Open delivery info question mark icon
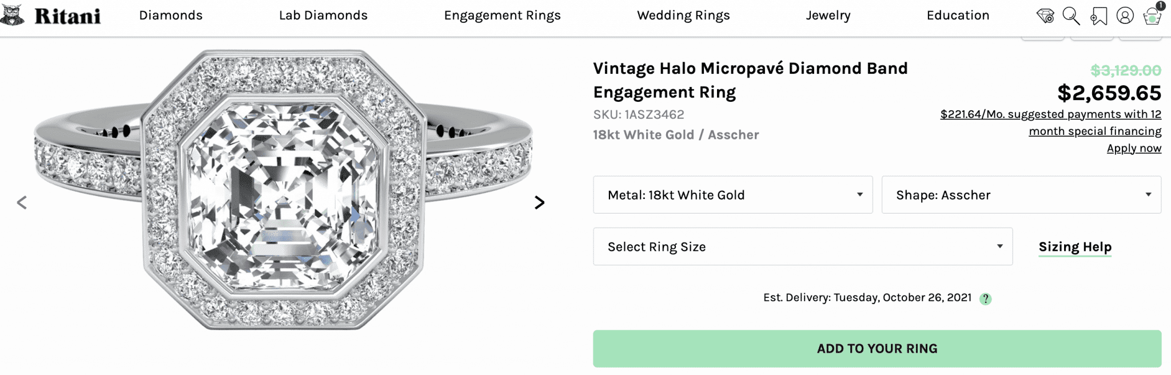The width and height of the screenshot is (1171, 375). pos(985,298)
